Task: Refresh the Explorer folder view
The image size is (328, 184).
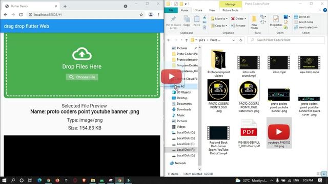Action: (240, 40)
